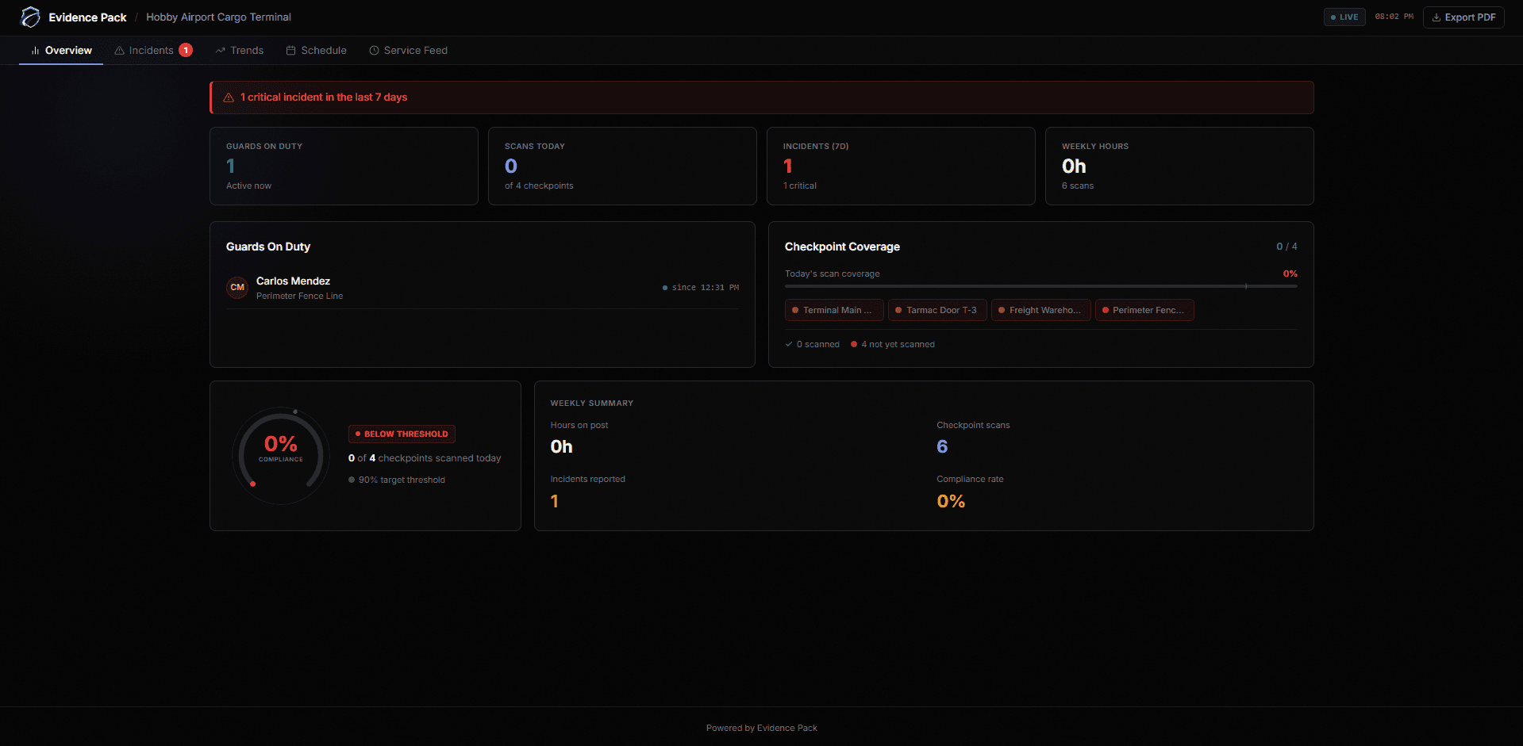Click the clock icon beside Service Feed
The height and width of the screenshot is (746, 1523).
[373, 50]
